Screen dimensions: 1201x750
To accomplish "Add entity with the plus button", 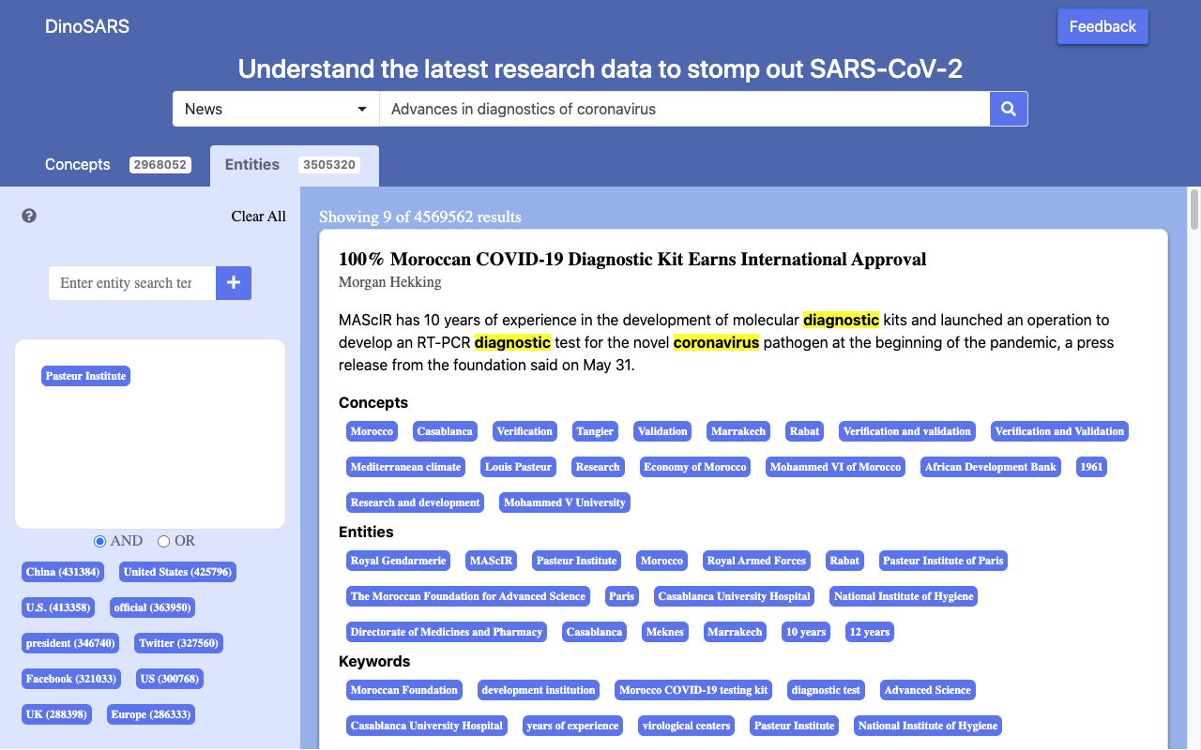I will 234,282.
